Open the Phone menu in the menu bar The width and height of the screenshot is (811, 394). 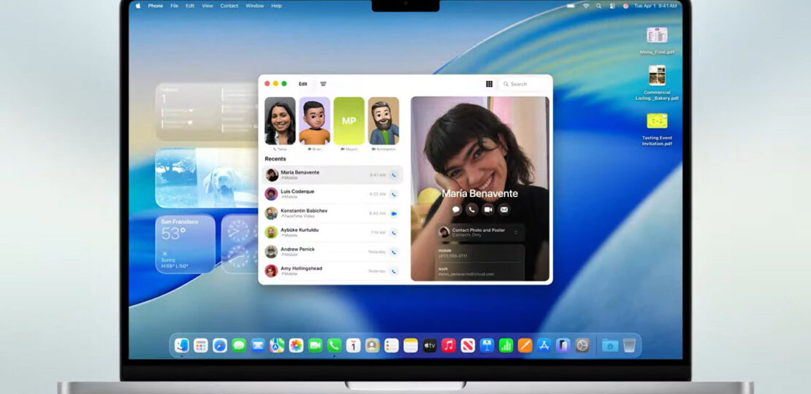pos(155,6)
